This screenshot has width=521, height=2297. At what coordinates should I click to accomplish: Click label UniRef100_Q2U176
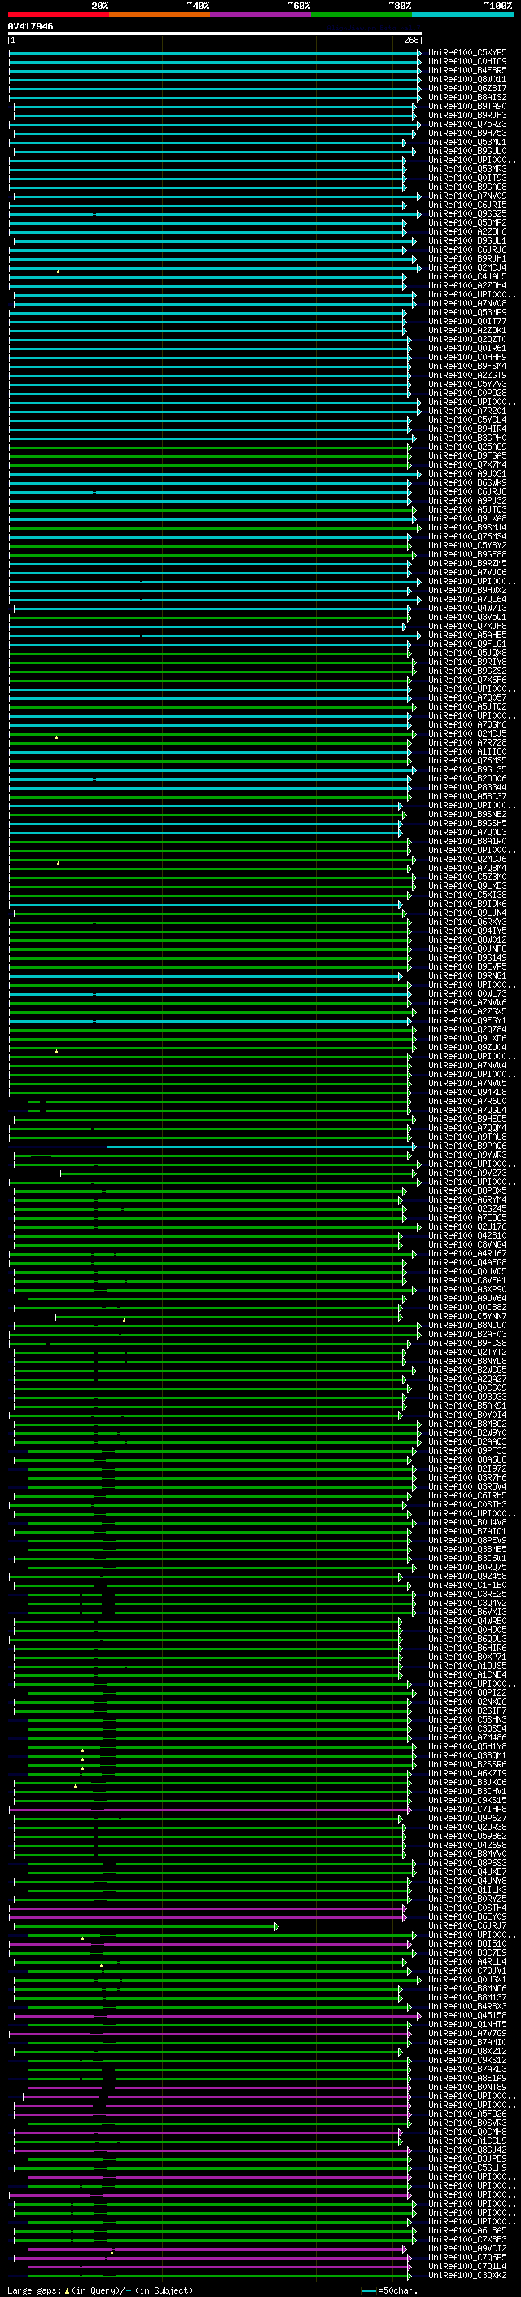[467, 1226]
